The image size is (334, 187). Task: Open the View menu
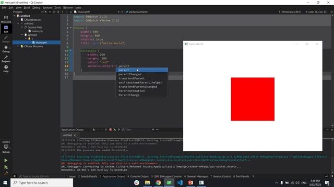(x=19, y=7)
